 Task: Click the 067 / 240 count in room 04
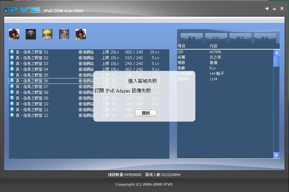click(x=134, y=69)
